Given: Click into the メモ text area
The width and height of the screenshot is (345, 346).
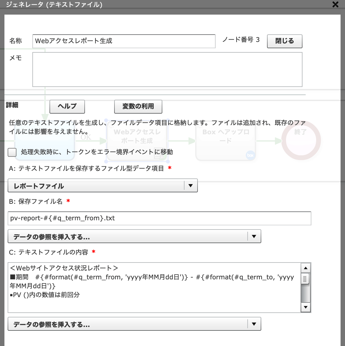Looking at the screenshot, I should (x=167, y=70).
